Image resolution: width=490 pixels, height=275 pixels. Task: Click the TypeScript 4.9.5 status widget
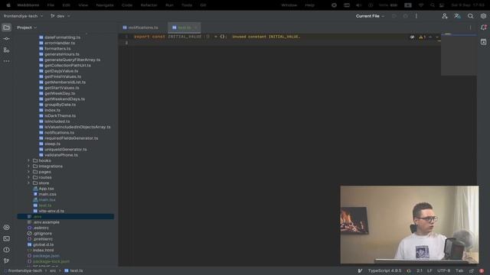[384, 270]
